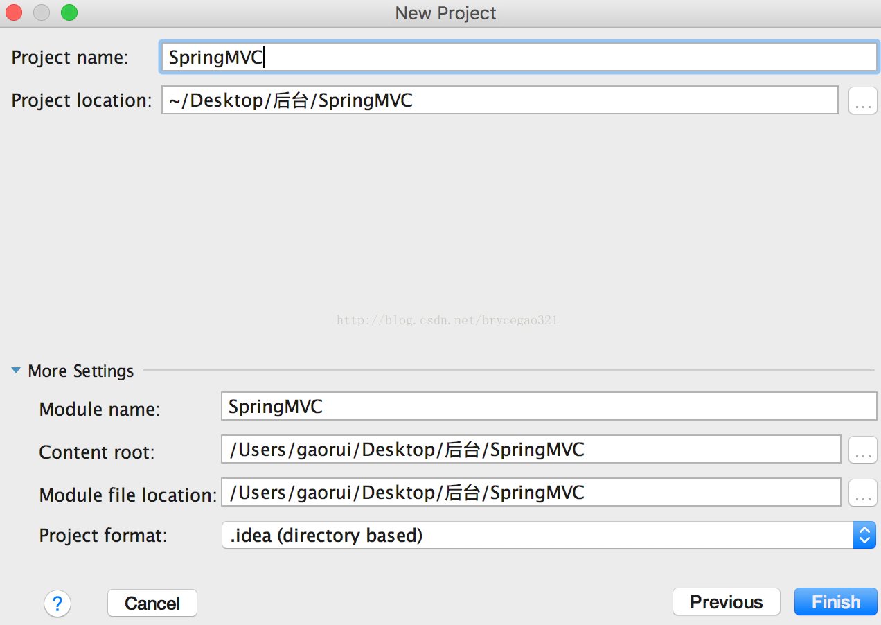Click the Project location text field

click(500, 100)
